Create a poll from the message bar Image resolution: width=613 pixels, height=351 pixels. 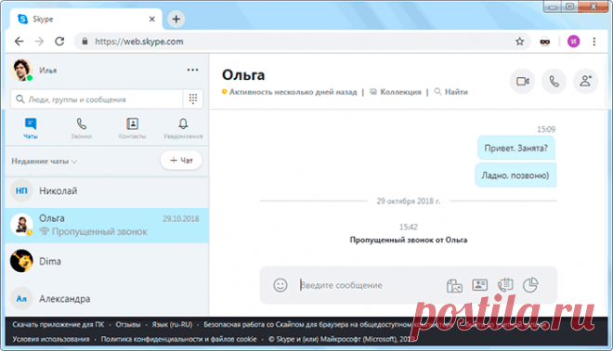[530, 285]
